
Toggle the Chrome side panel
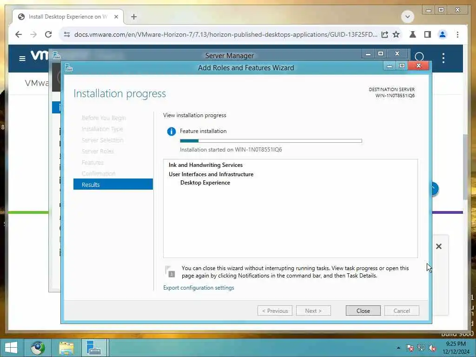[428, 34]
